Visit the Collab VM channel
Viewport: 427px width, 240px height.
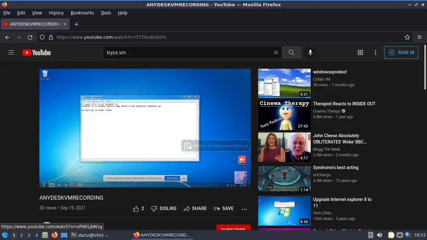(x=322, y=79)
